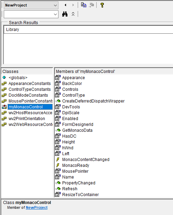Image resolution: width=173 pixels, height=215 pixels.
Task: Click method icon beside CreateDeferredDispatchWrapper
Action: [x=58, y=101]
